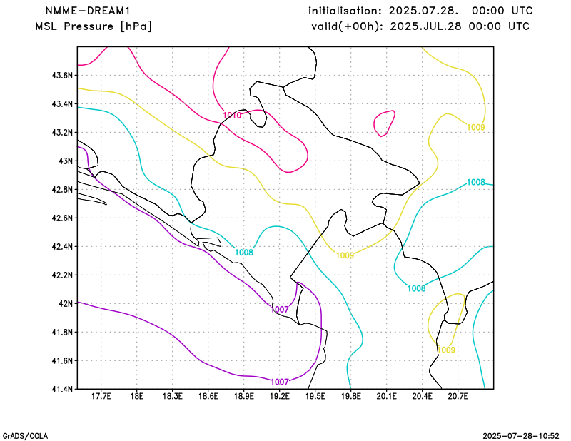The image size is (571, 441).
Task: Click the 42.2N latitude axis label
Action: (x=62, y=275)
